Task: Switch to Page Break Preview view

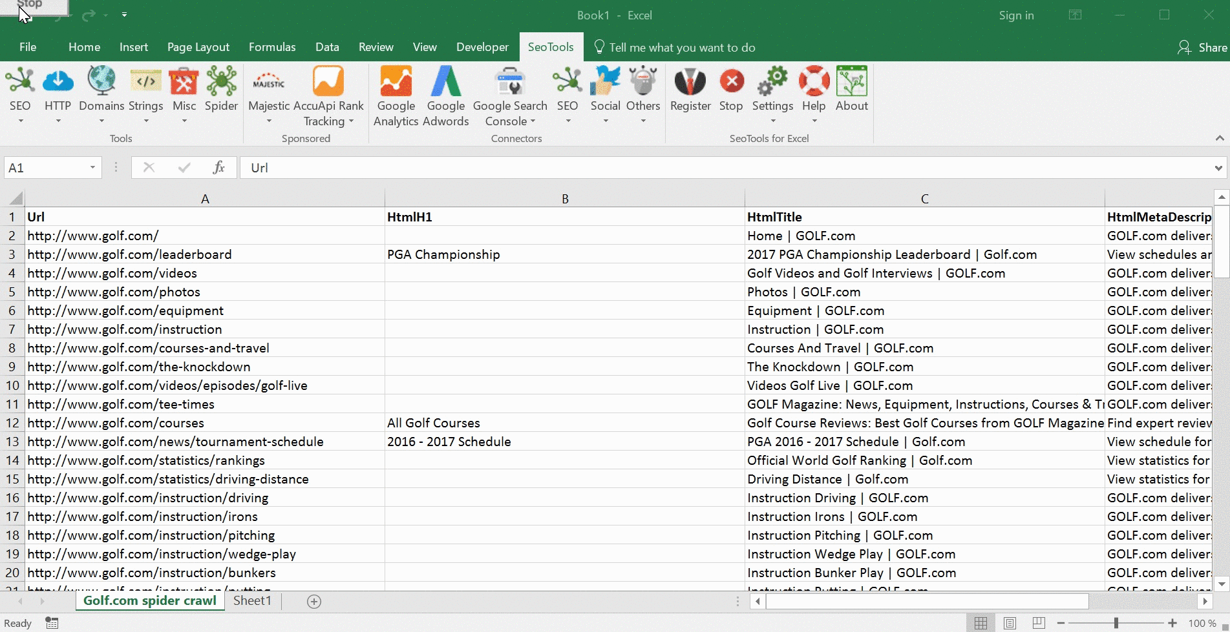Action: click(1039, 623)
